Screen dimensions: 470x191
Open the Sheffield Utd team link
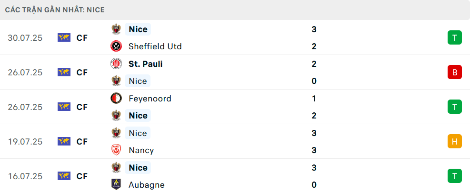(x=155, y=46)
